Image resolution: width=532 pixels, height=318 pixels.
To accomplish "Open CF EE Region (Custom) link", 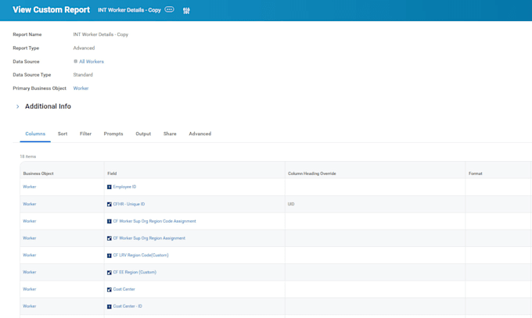I will 135,272.
